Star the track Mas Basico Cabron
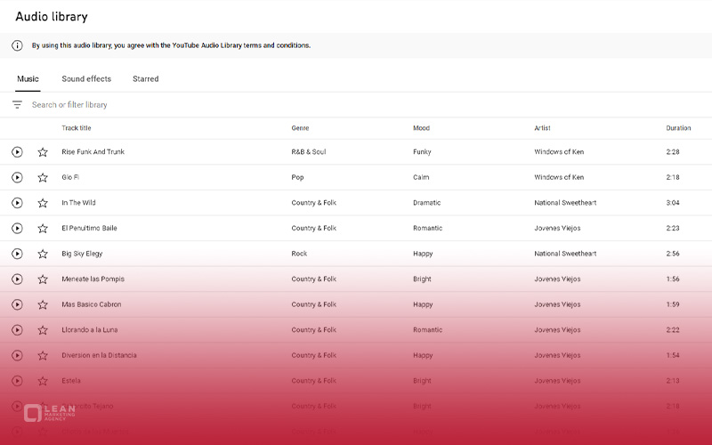The image size is (712, 445). click(43, 304)
